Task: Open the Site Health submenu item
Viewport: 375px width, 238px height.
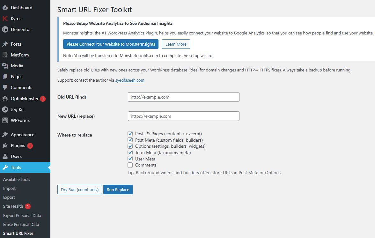Action: tap(13, 206)
